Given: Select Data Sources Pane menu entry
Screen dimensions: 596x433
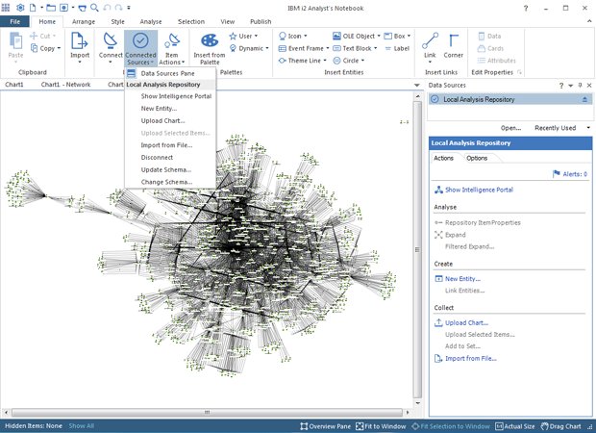Looking at the screenshot, I should [x=170, y=73].
